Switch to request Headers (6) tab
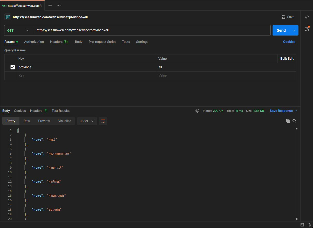The image size is (313, 228). 59,42
